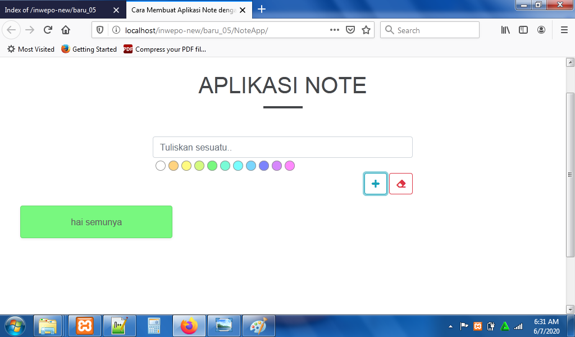Click the plus button to add note
The image size is (575, 337).
[375, 184]
